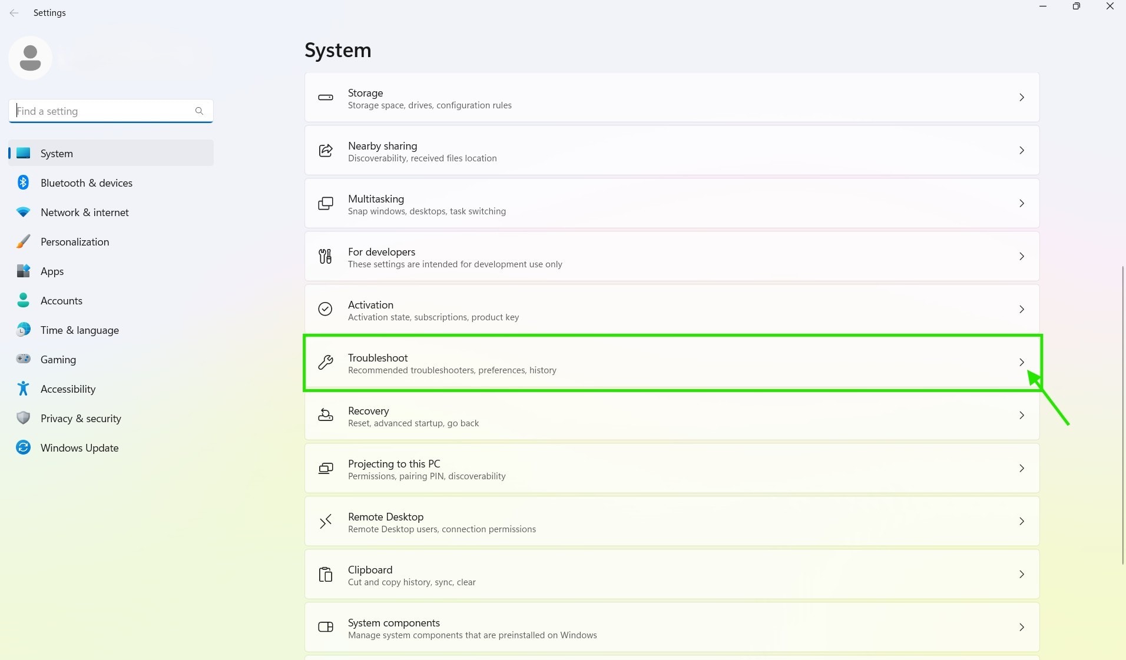
Task: Expand the Clipboard chevron
Action: coord(1022,575)
